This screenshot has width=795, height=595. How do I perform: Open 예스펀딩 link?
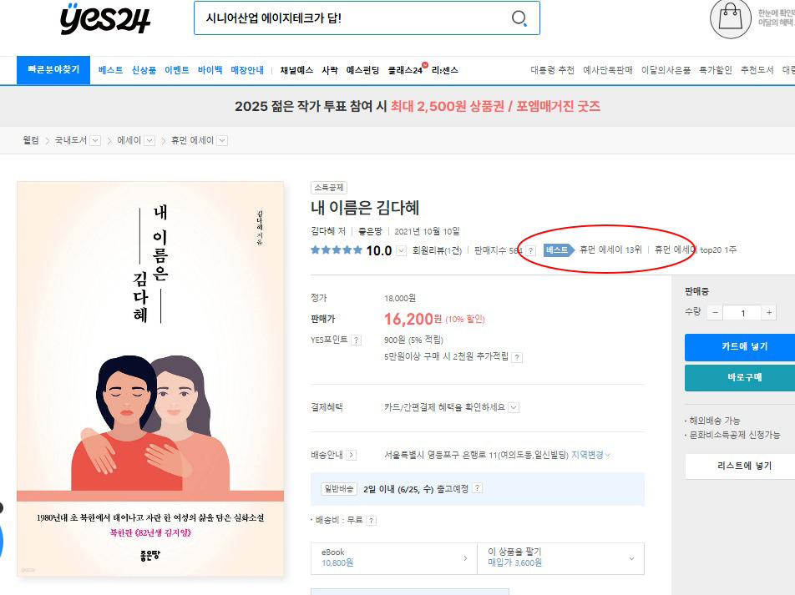362,70
